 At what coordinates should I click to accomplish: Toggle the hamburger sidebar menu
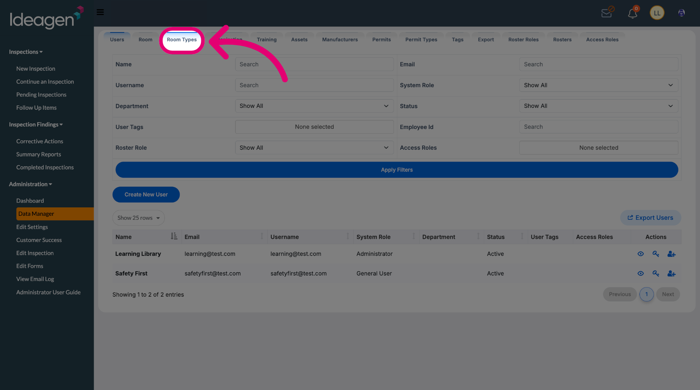point(100,12)
